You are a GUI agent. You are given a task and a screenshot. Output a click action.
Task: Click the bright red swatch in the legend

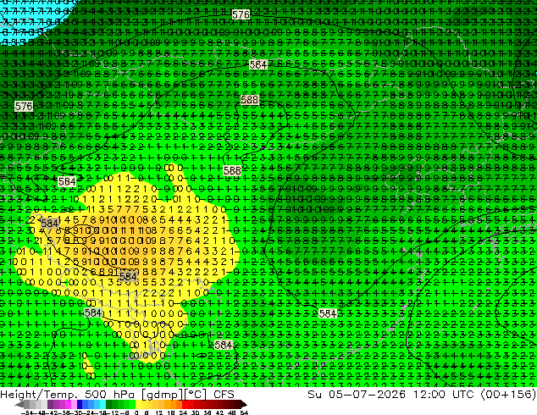pyautogui.click(x=185, y=404)
